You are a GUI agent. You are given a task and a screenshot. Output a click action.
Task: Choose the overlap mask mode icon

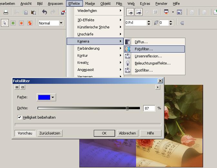pos(30,23)
